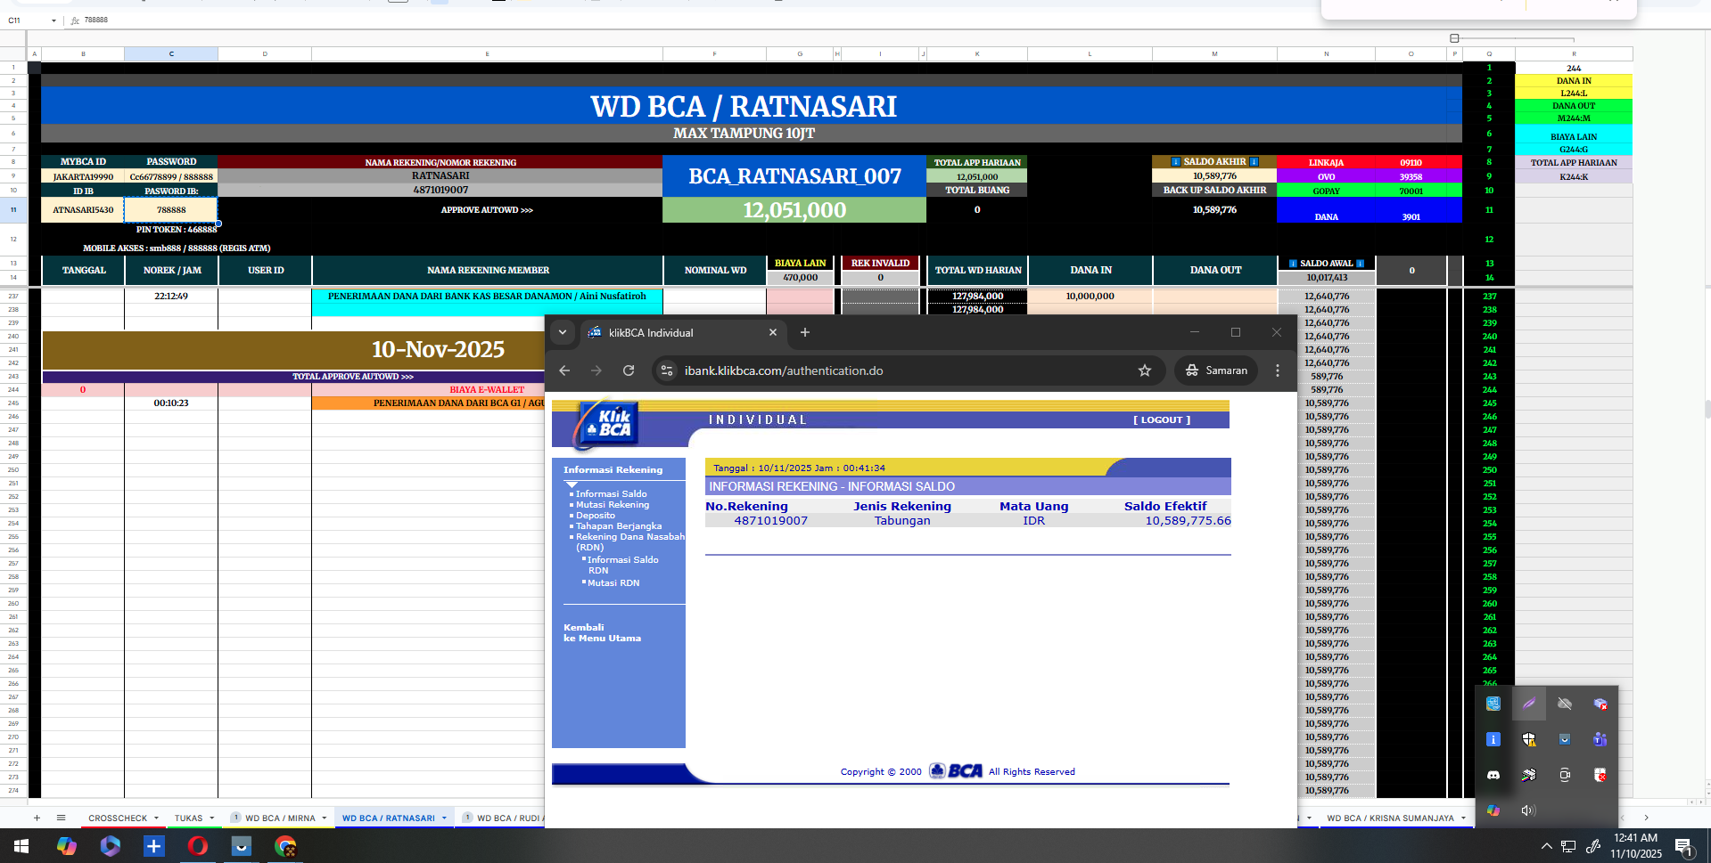Open the blue plus app on taskbar

point(154,846)
